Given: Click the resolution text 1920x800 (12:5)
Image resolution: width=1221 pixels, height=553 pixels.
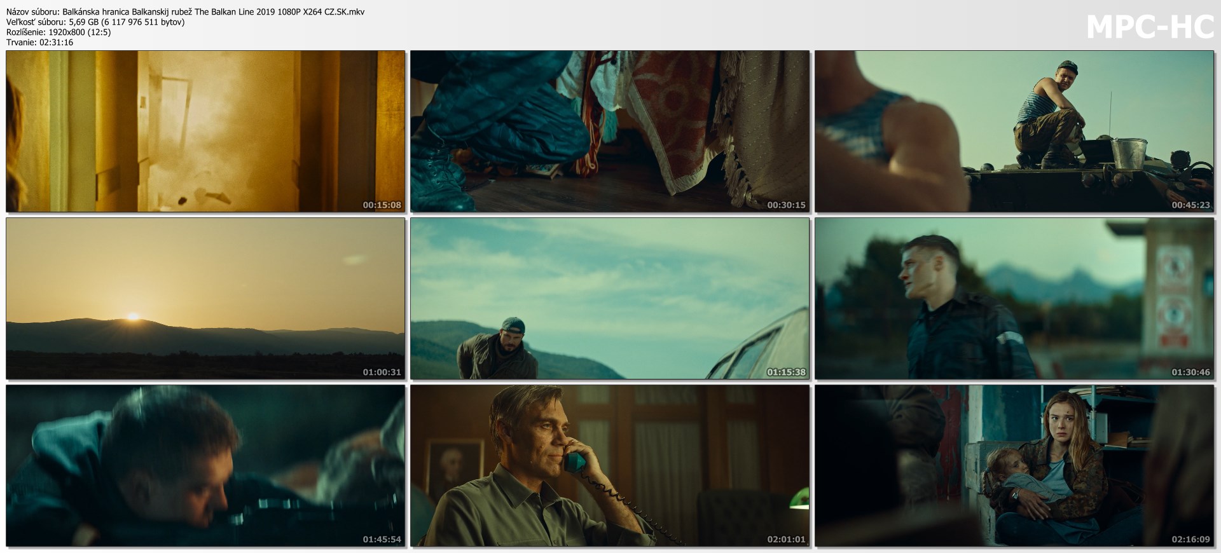Looking at the screenshot, I should (x=78, y=32).
